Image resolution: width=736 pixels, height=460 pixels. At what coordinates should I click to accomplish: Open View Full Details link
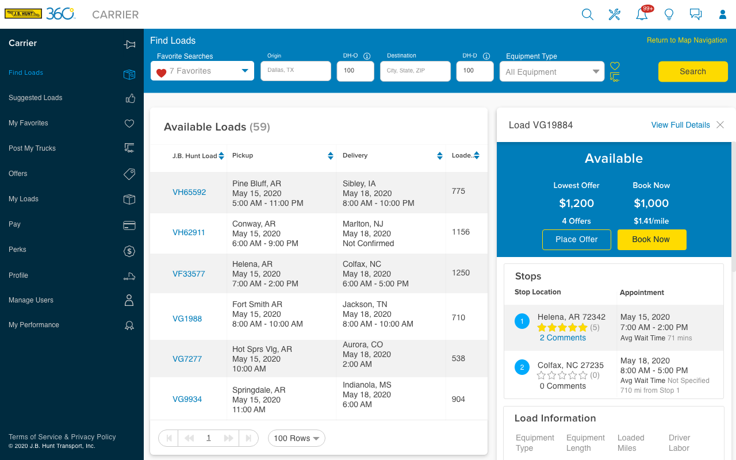coord(681,125)
